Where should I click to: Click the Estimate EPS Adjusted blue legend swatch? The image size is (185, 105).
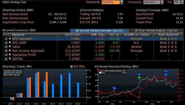coord(5,73)
